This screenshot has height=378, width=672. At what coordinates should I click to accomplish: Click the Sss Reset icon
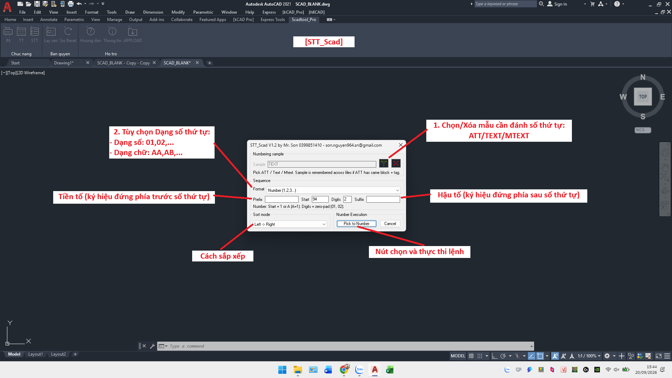[x=68, y=35]
